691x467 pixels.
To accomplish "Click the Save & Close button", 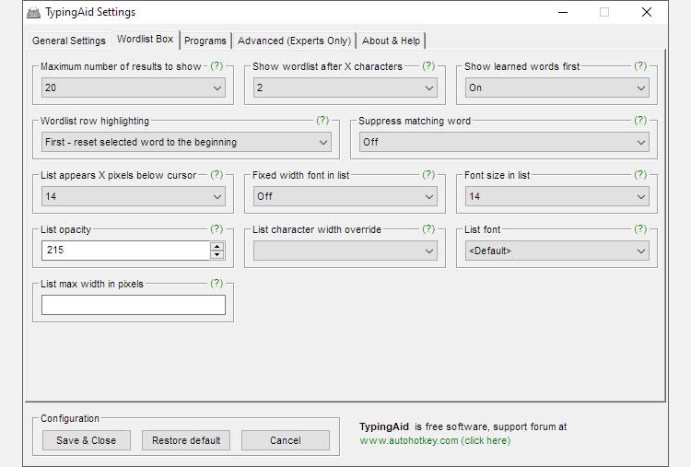I will pyautogui.click(x=87, y=440).
